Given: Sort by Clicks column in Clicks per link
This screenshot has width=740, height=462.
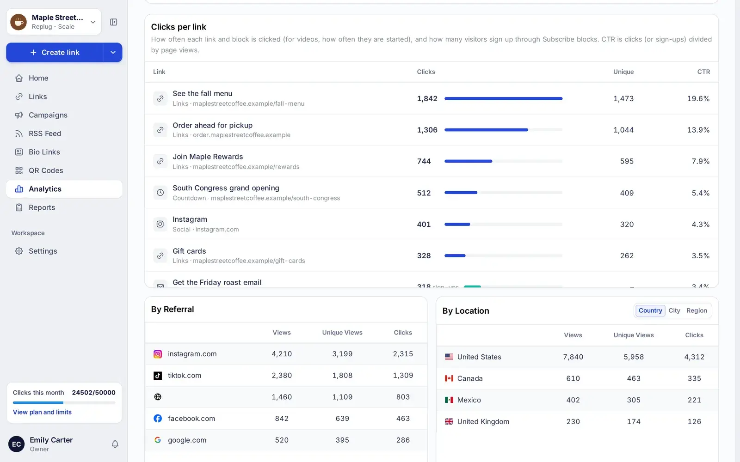Looking at the screenshot, I should (x=426, y=72).
